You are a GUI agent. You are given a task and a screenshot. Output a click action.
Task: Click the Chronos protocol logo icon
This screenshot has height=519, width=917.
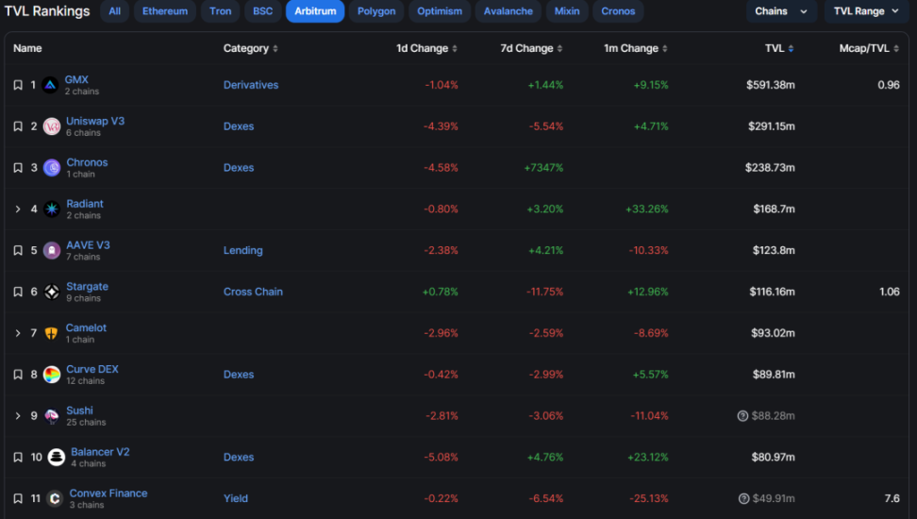point(52,168)
